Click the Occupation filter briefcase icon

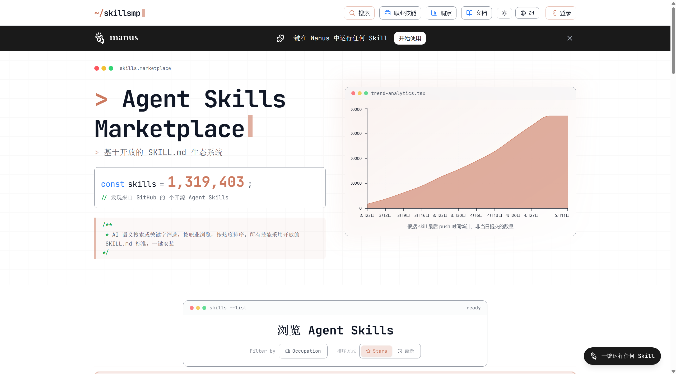(287, 351)
